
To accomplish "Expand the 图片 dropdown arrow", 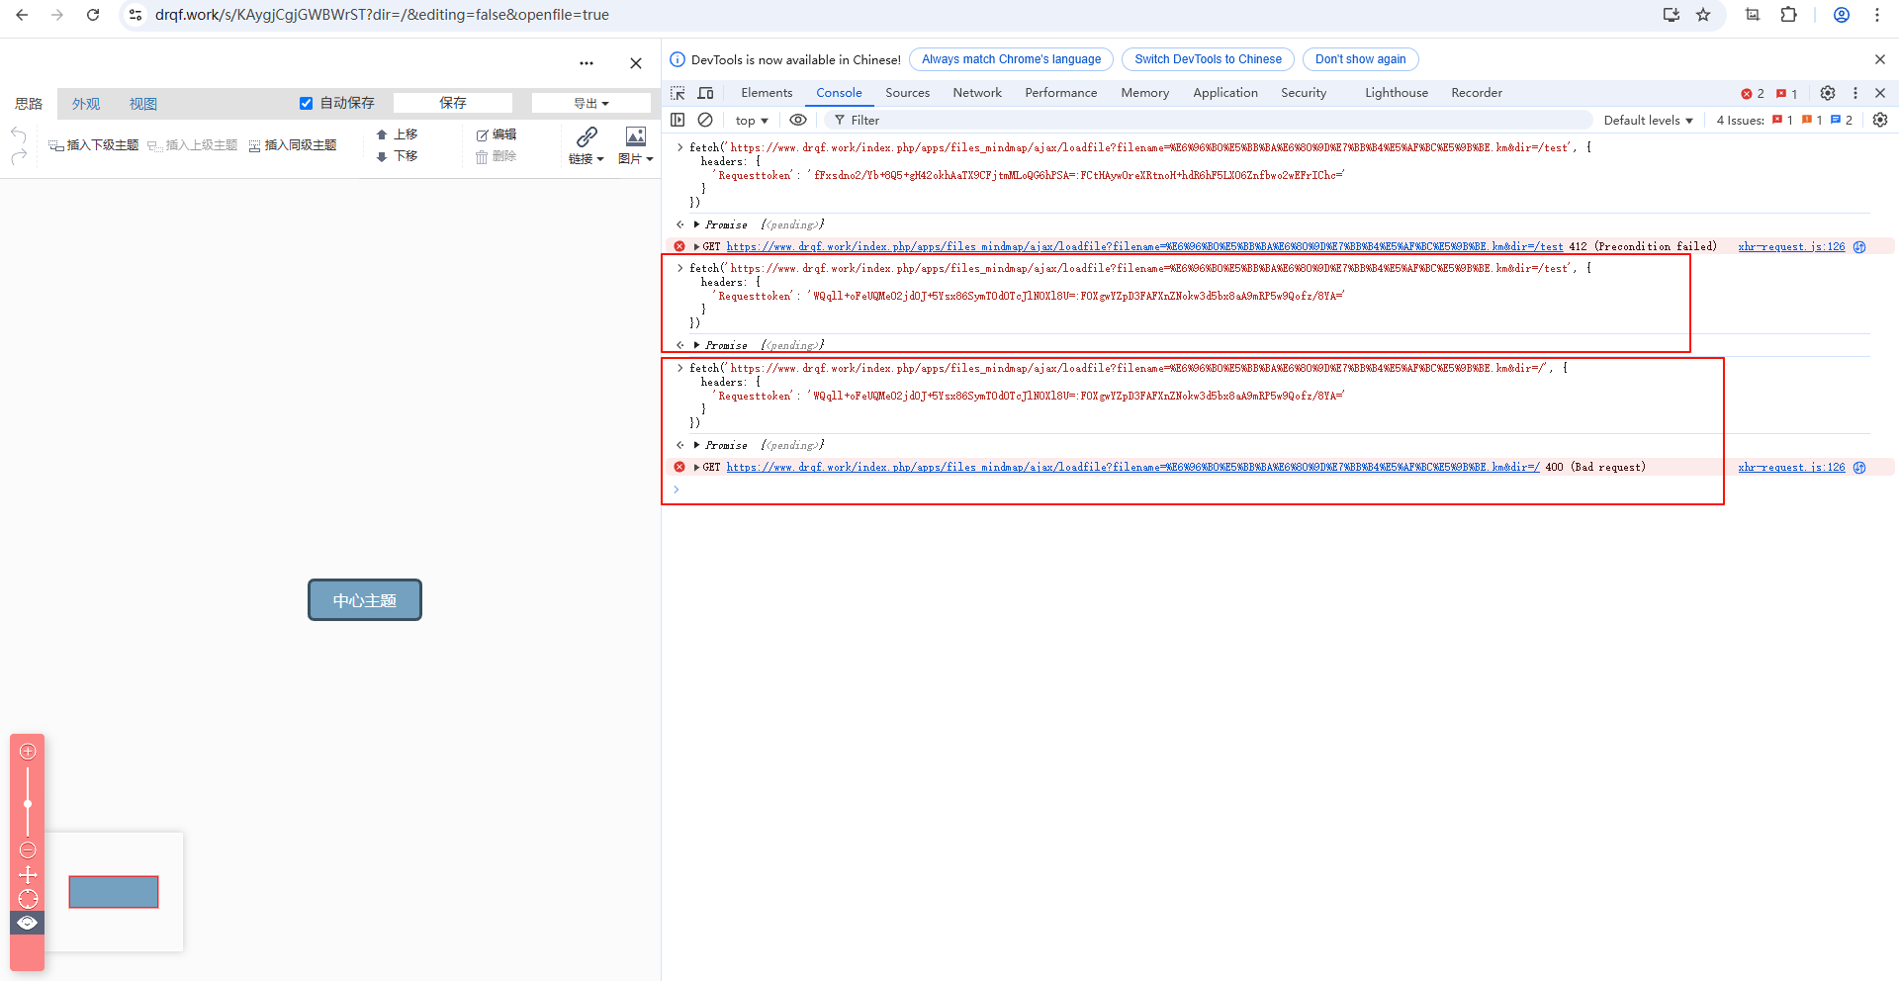I will (650, 159).
